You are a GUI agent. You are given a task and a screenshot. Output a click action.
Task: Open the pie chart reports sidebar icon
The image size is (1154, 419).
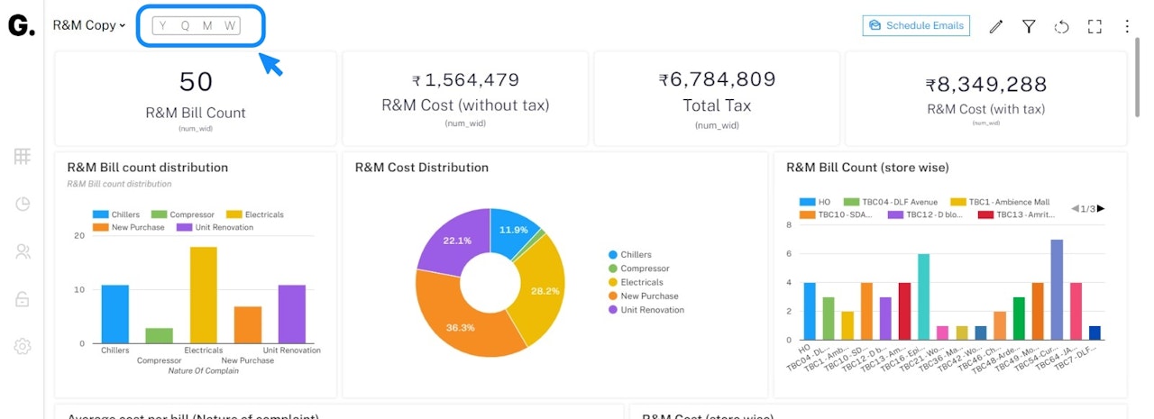coord(23,204)
